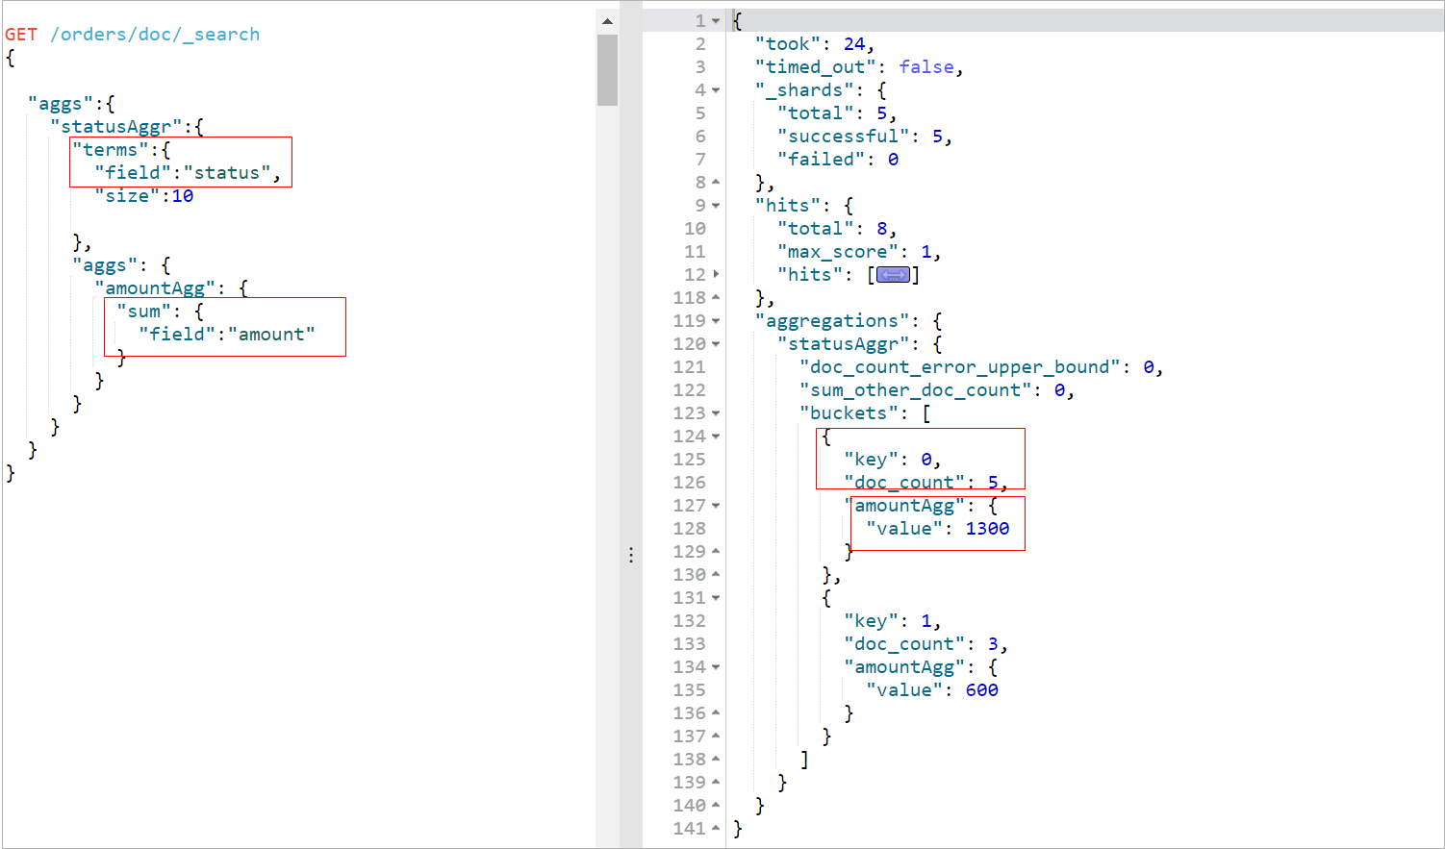The image size is (1445, 849).
Task: Click the "timed_out": false line
Action: click(x=859, y=67)
